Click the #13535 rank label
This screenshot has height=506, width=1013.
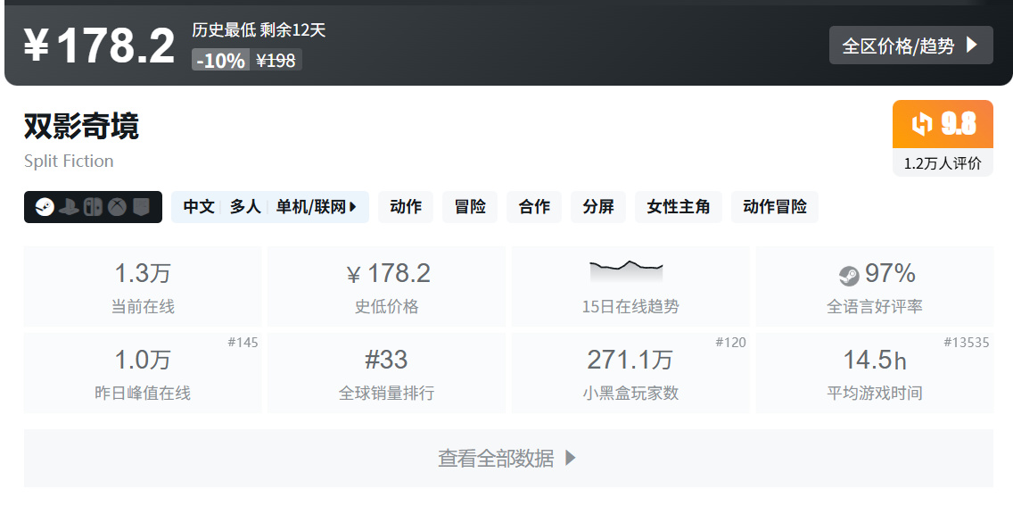967,343
